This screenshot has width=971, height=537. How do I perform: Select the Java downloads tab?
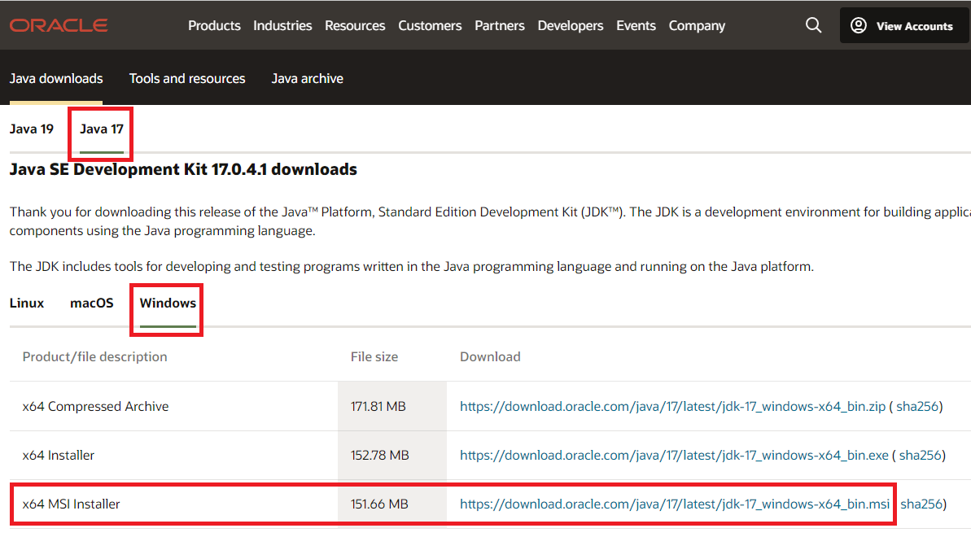pyautogui.click(x=56, y=79)
